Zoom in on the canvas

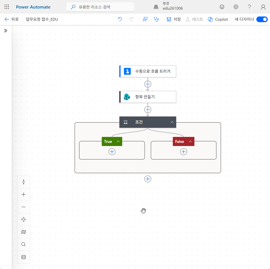pos(24,195)
